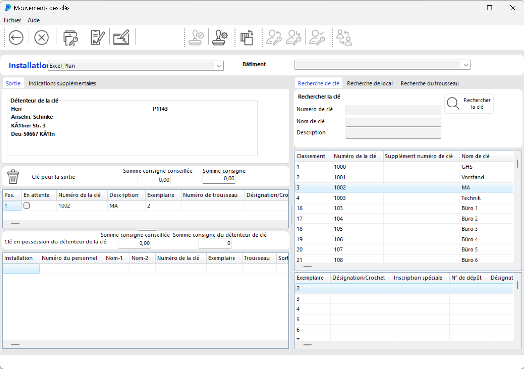Image resolution: width=524 pixels, height=369 pixels.
Task: Click the signature pad icon
Action: click(121, 38)
